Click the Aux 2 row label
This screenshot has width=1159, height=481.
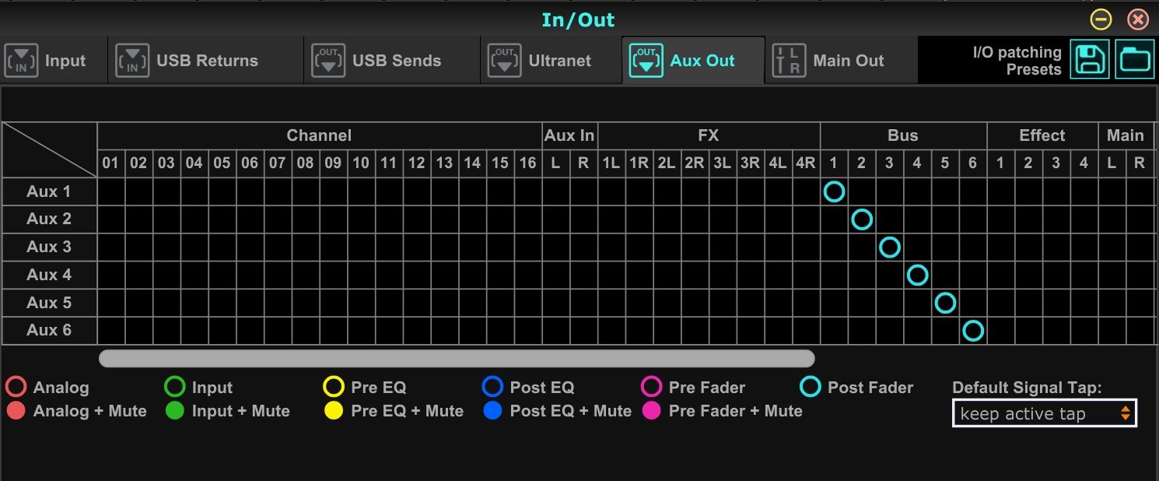tap(49, 219)
